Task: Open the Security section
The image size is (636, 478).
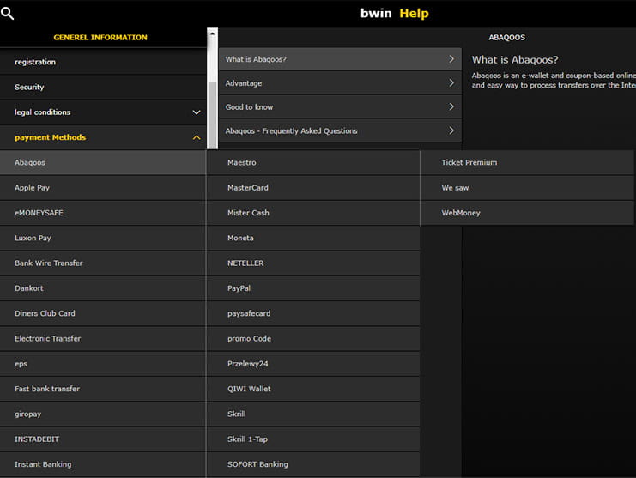Action: click(103, 87)
